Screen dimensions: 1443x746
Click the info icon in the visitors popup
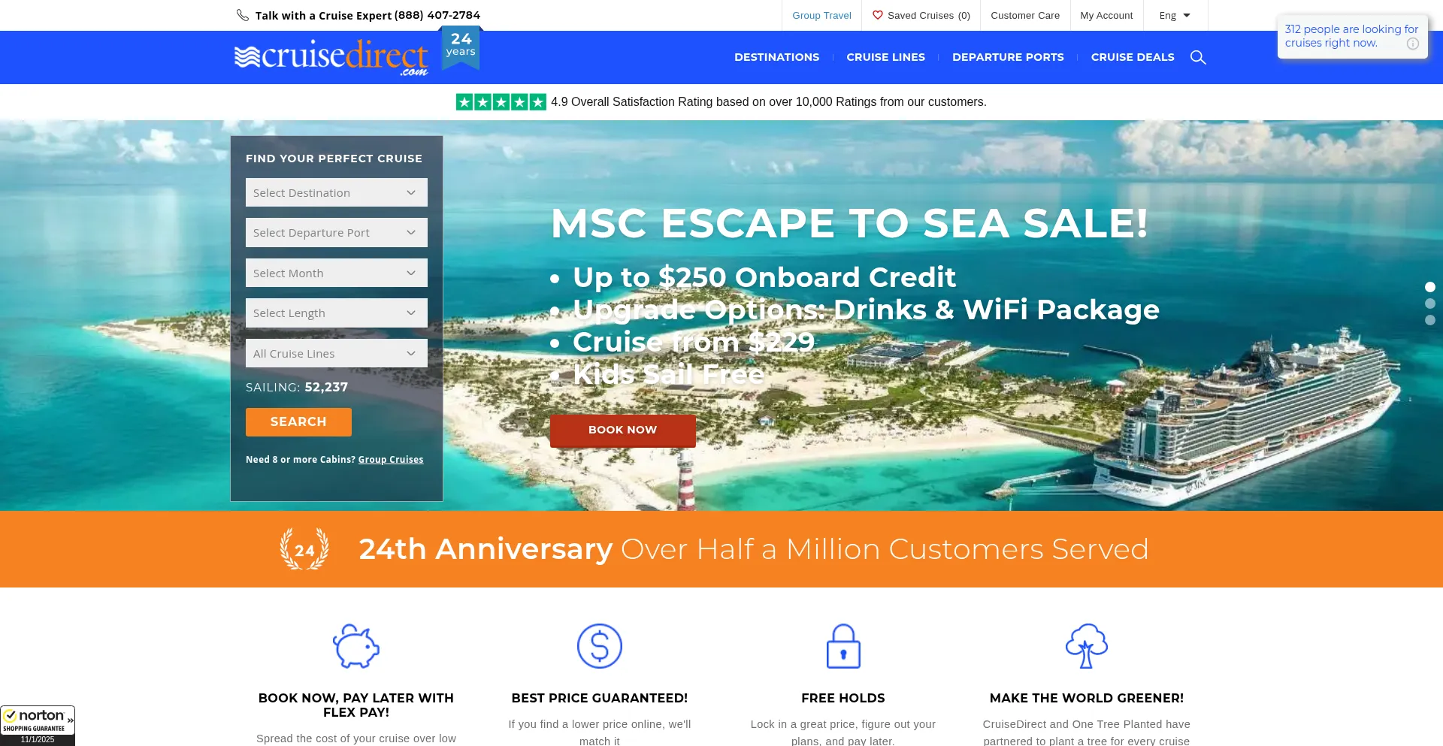pyautogui.click(x=1413, y=44)
